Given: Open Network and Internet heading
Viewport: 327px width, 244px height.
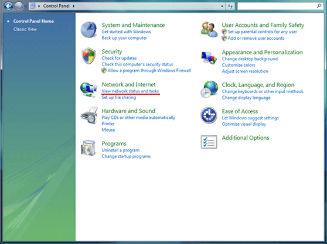Looking at the screenshot, I should [x=129, y=84].
